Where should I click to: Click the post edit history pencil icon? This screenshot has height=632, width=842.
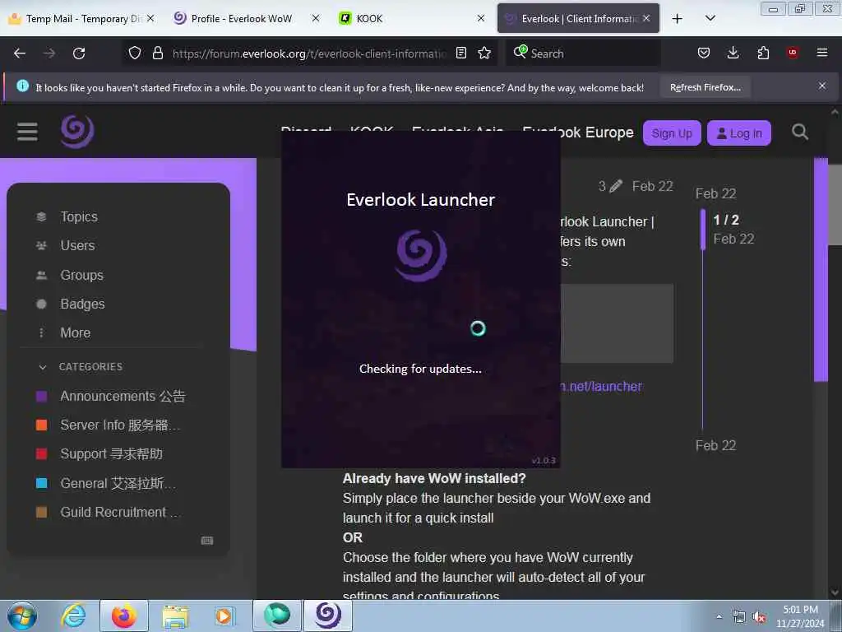coord(616,187)
